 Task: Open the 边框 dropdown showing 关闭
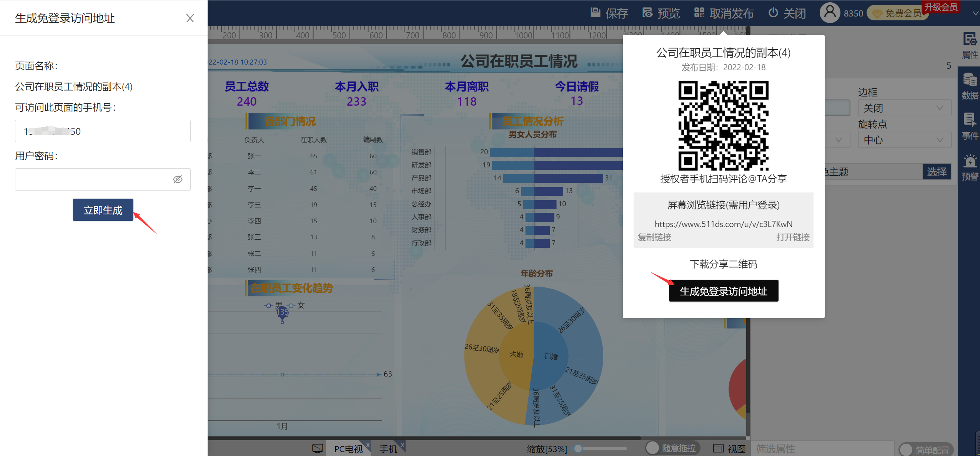904,108
